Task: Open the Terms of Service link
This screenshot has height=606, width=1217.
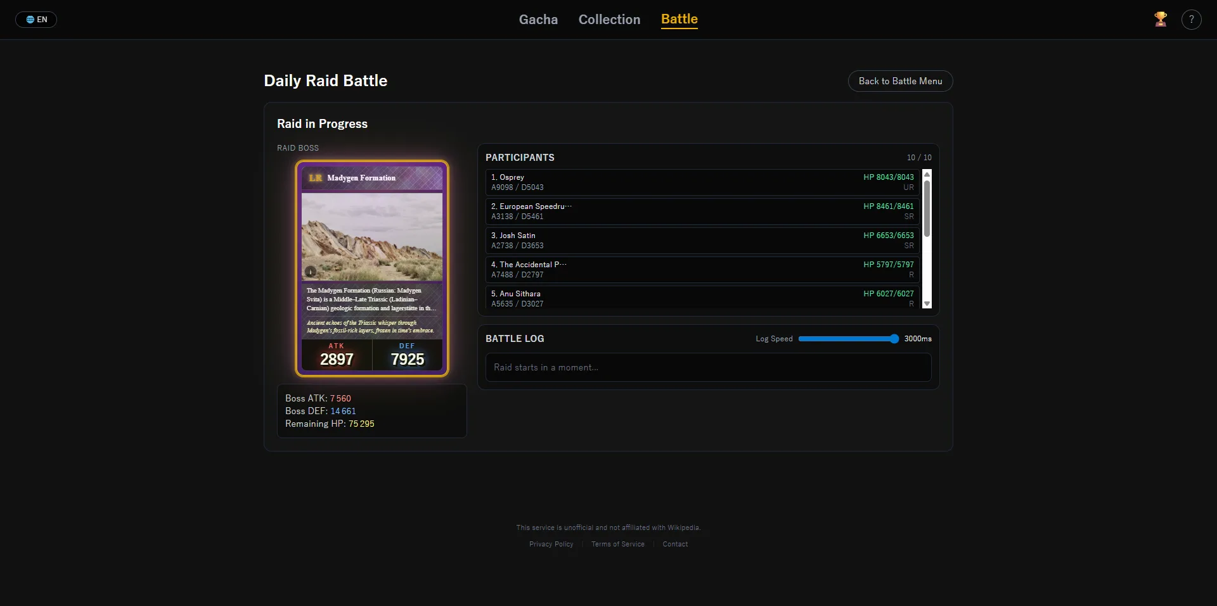Action: (x=617, y=544)
